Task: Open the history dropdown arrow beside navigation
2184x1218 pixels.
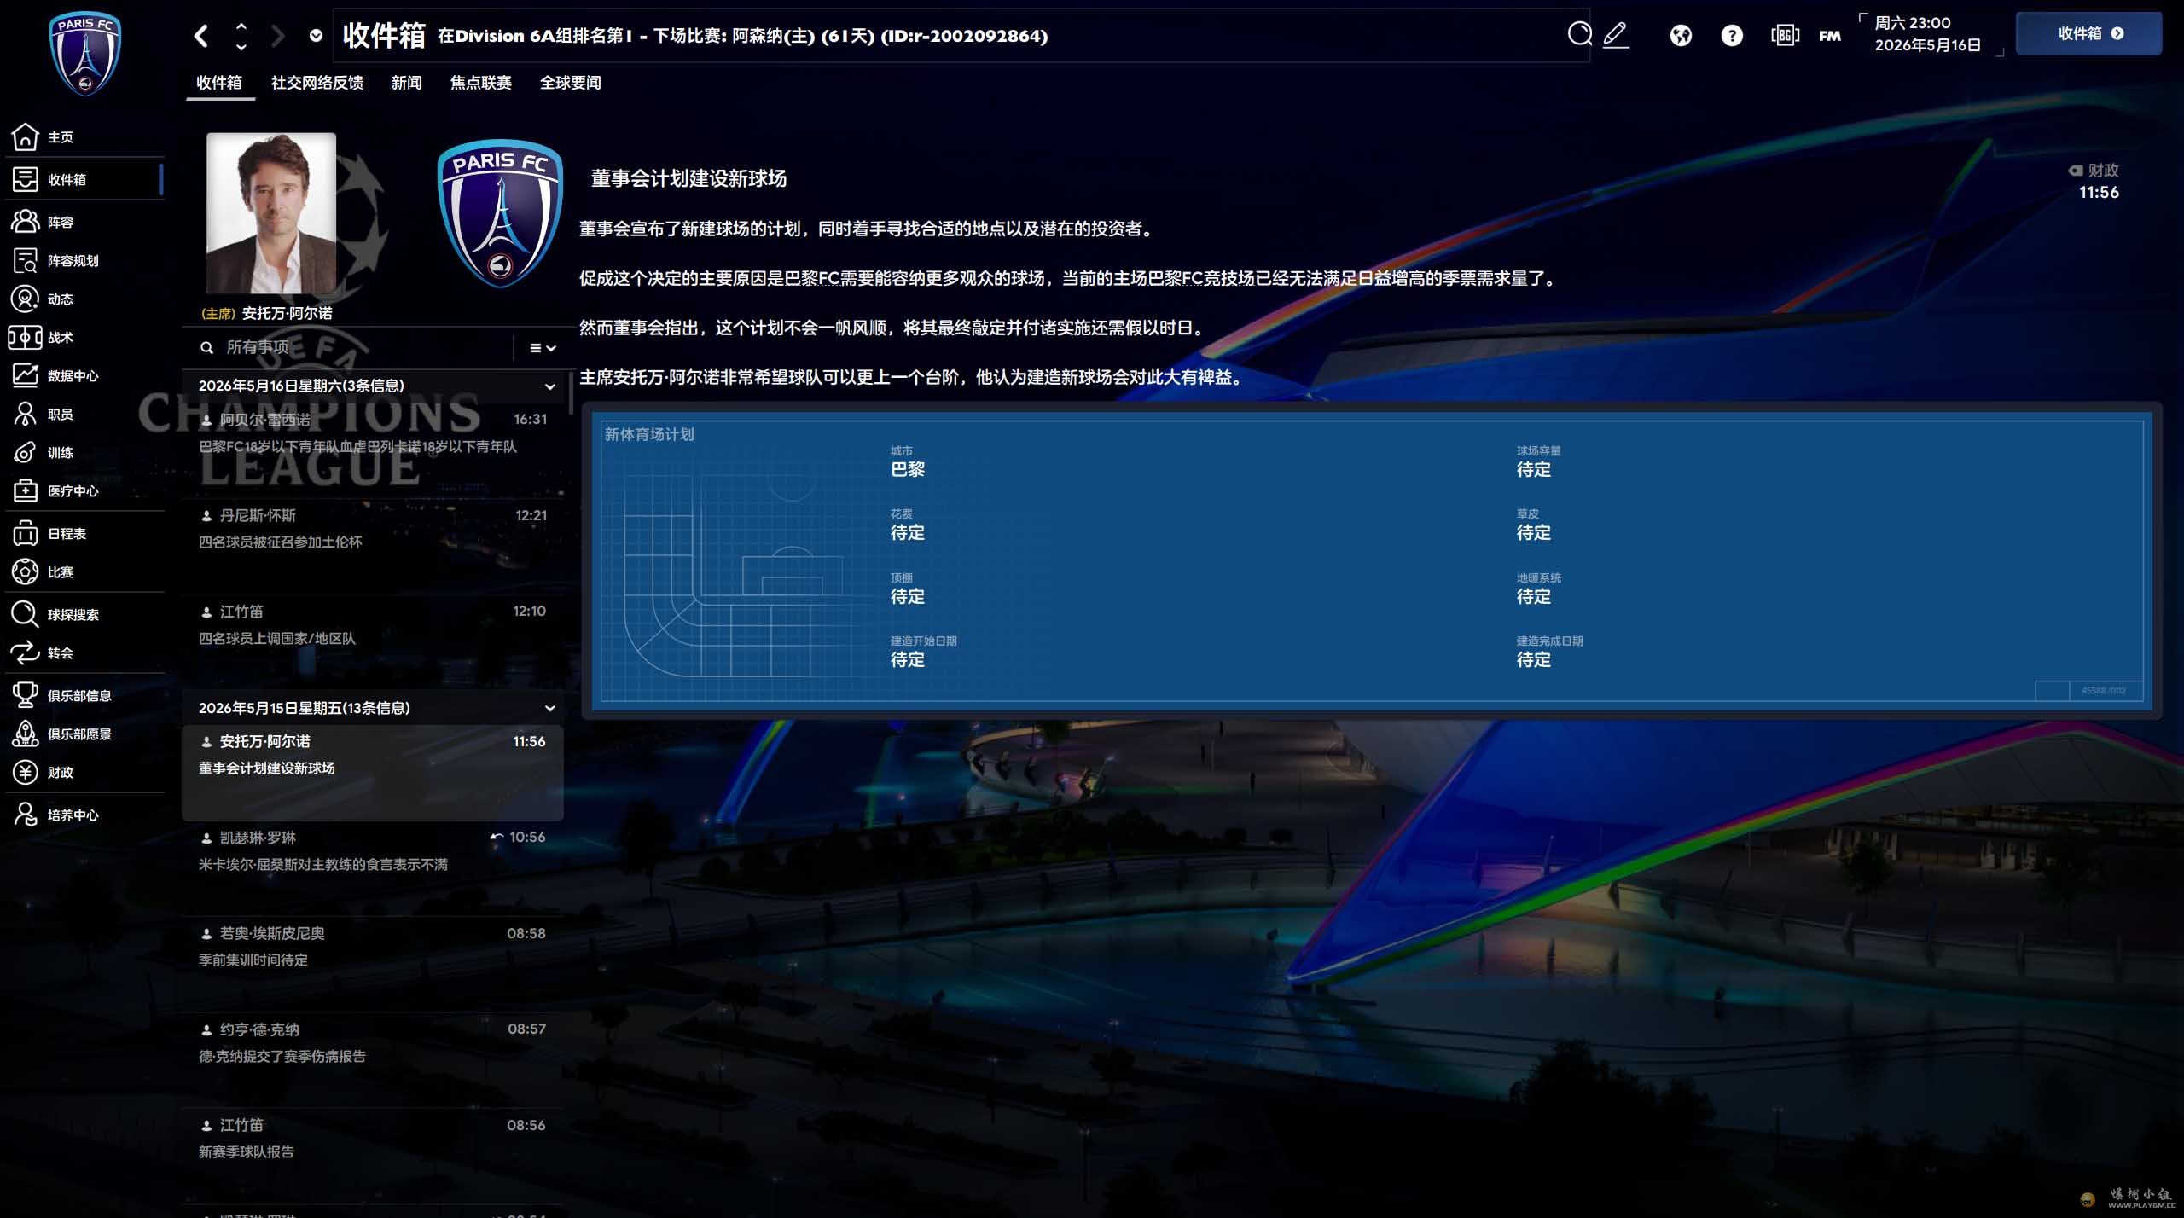Action: pos(316,35)
